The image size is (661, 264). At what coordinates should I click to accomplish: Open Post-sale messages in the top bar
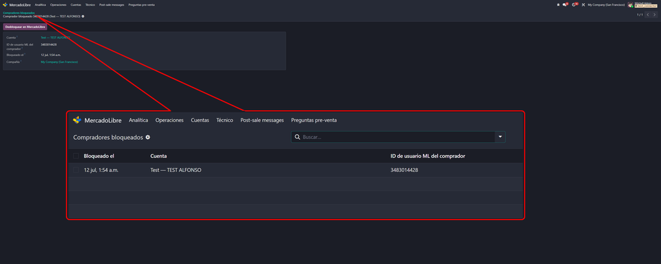pos(112,5)
